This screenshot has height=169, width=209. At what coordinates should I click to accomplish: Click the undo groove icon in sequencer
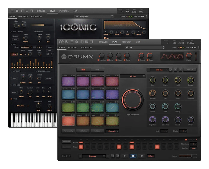(113, 156)
